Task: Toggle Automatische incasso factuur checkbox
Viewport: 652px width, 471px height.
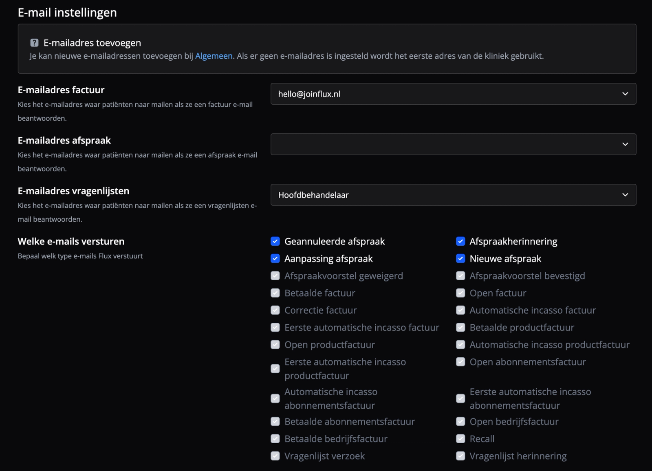Action: 460,310
